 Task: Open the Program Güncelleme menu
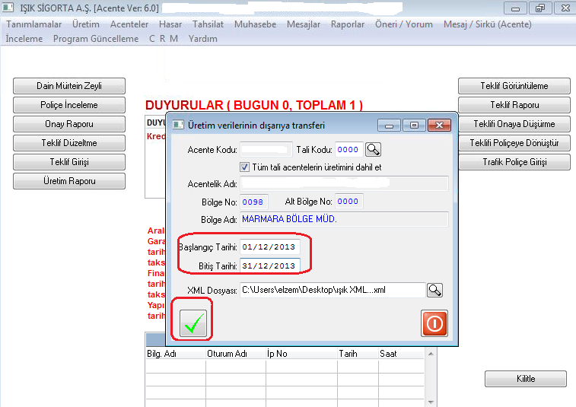coord(96,38)
